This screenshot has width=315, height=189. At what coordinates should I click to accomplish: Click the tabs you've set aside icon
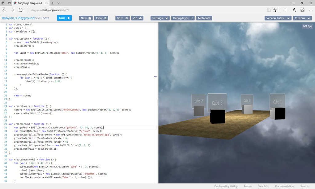pyautogui.click(x=3, y=3)
